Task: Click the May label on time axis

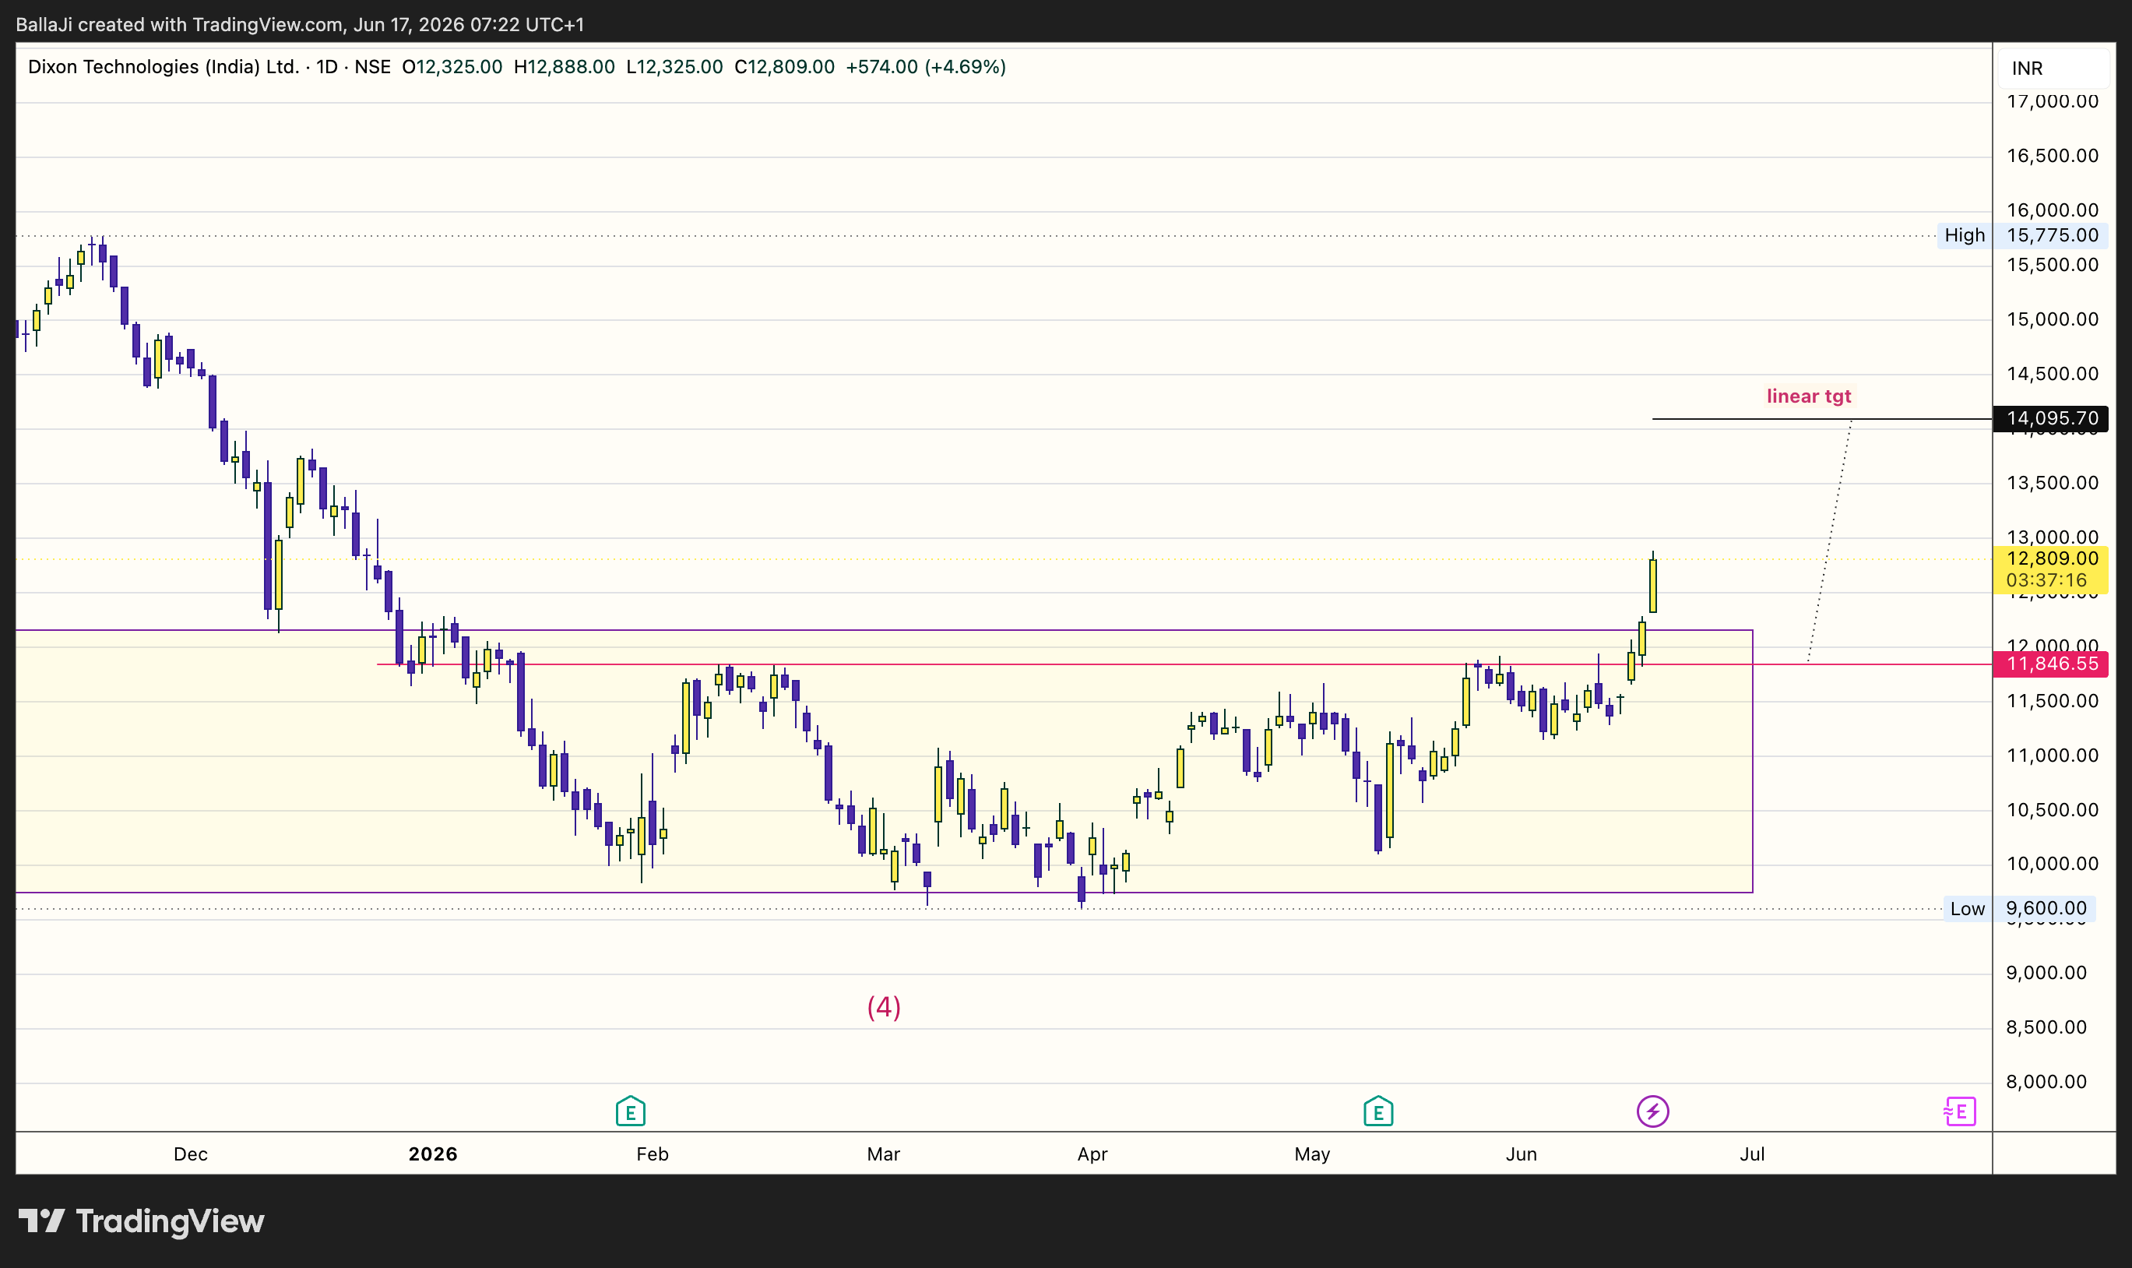Action: click(1312, 1154)
